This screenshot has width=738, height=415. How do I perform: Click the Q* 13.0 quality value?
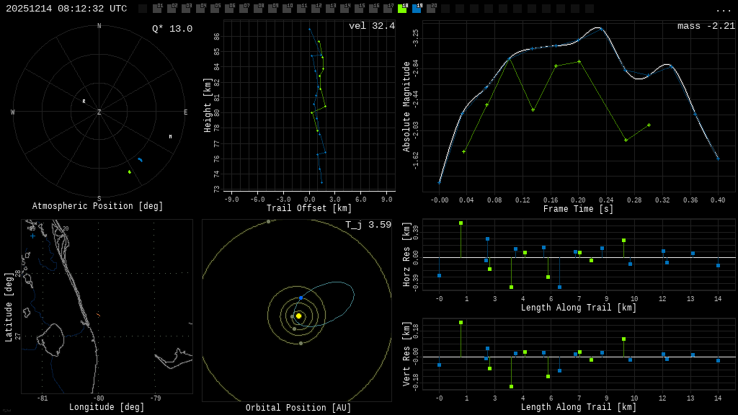tap(172, 29)
